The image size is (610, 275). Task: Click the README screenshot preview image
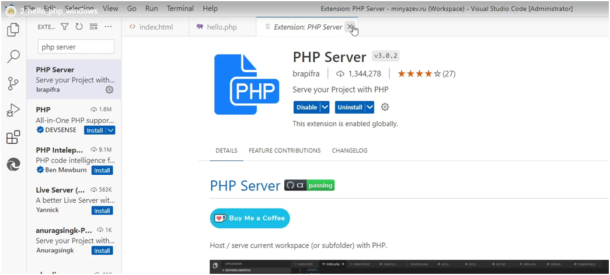coord(409,267)
